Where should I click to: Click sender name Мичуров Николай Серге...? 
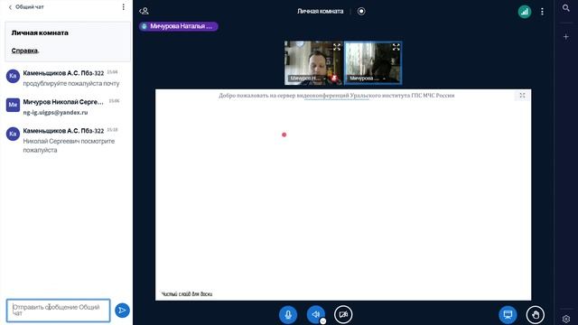pos(63,102)
